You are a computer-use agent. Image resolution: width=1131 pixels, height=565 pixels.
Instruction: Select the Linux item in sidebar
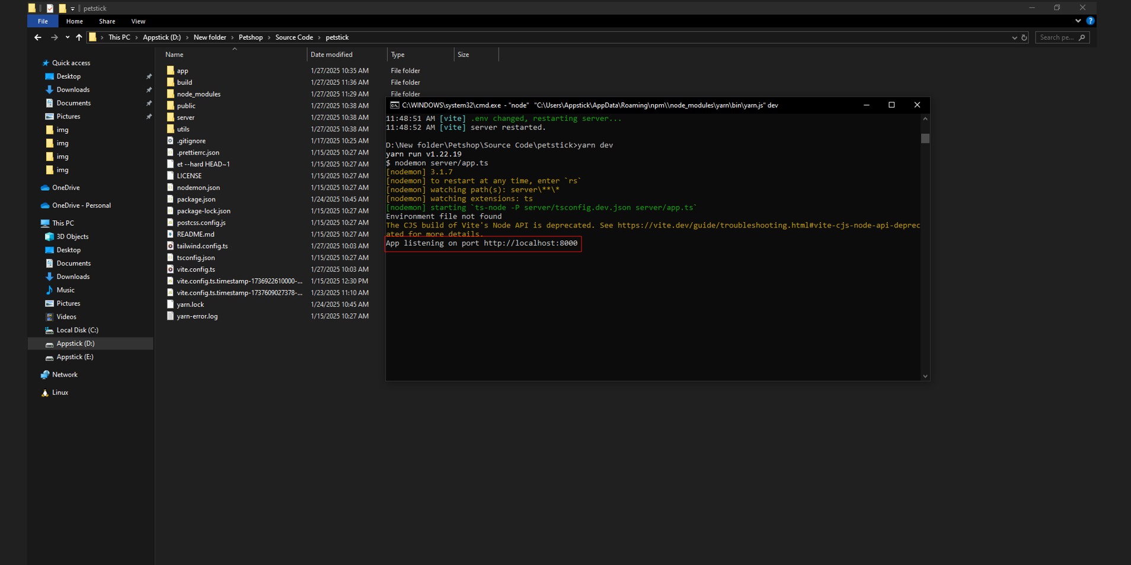coord(60,393)
